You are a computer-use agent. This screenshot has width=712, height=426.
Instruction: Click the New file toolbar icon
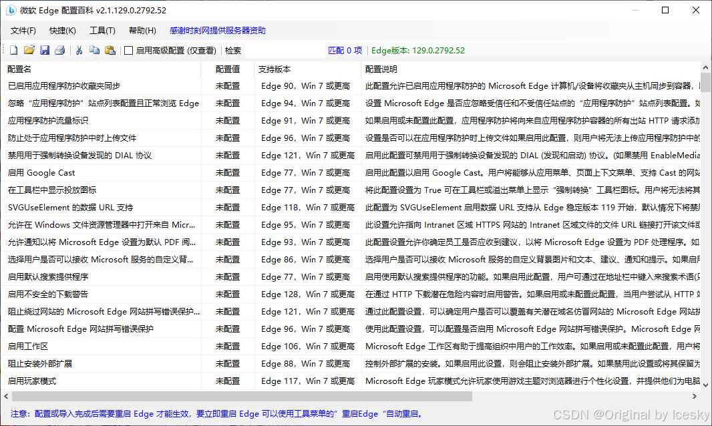click(13, 50)
